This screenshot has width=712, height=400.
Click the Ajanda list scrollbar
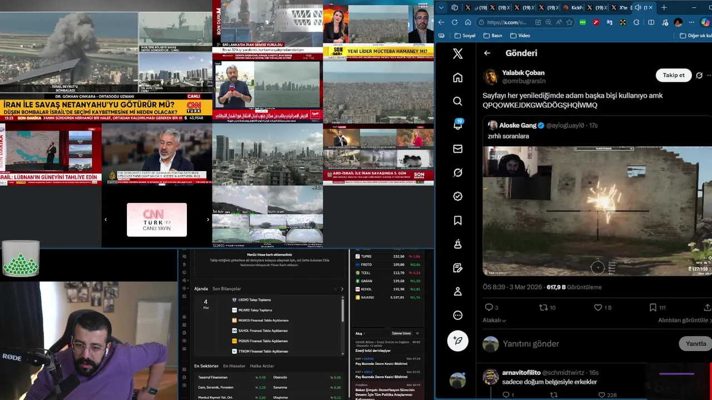(x=343, y=311)
